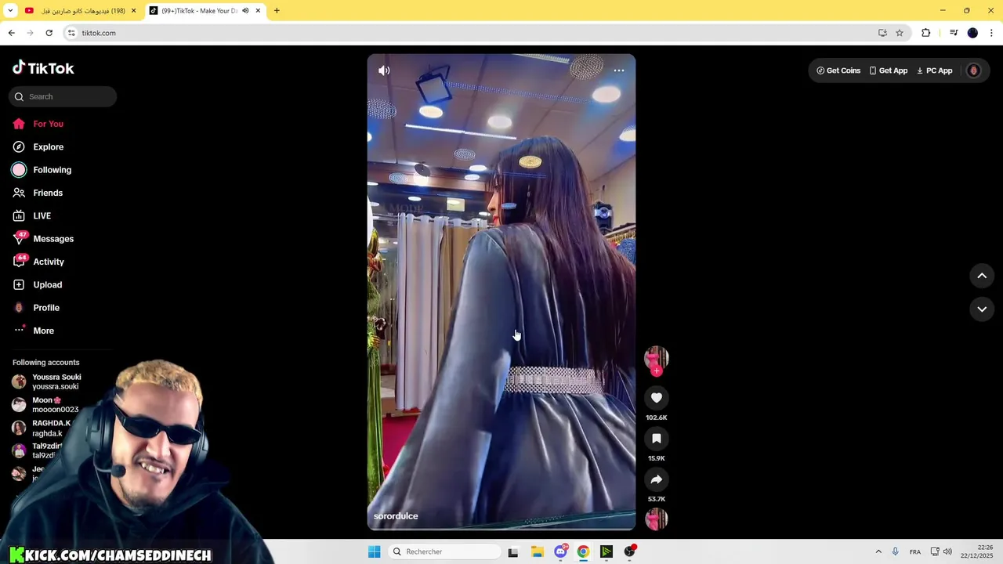This screenshot has width=1003, height=564.
Task: Open a new browser tab
Action: pyautogui.click(x=277, y=11)
